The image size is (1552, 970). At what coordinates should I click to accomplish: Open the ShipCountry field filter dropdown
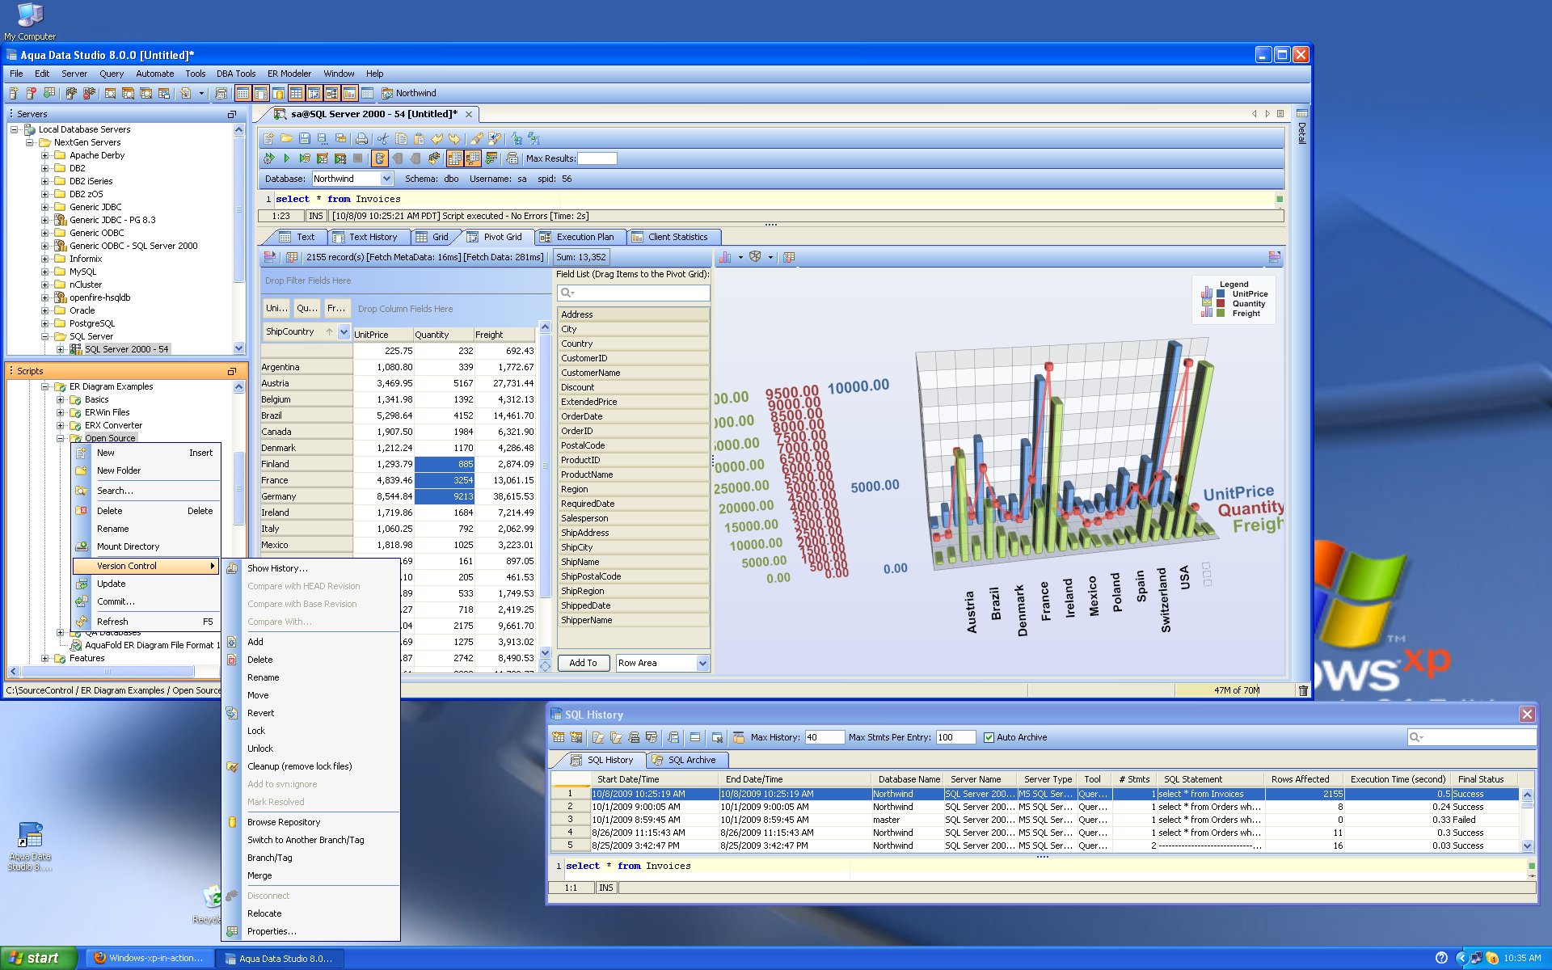point(344,331)
